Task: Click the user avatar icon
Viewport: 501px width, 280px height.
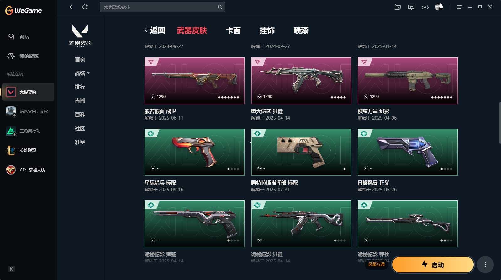Action: click(x=439, y=7)
